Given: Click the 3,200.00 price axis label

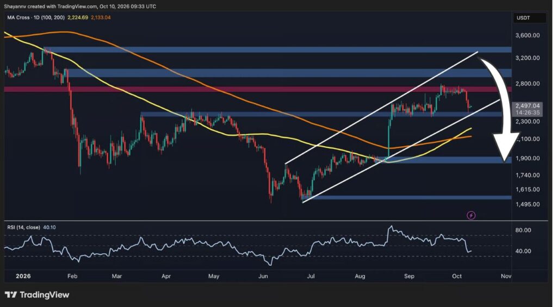Looking at the screenshot, I should click(x=528, y=58).
